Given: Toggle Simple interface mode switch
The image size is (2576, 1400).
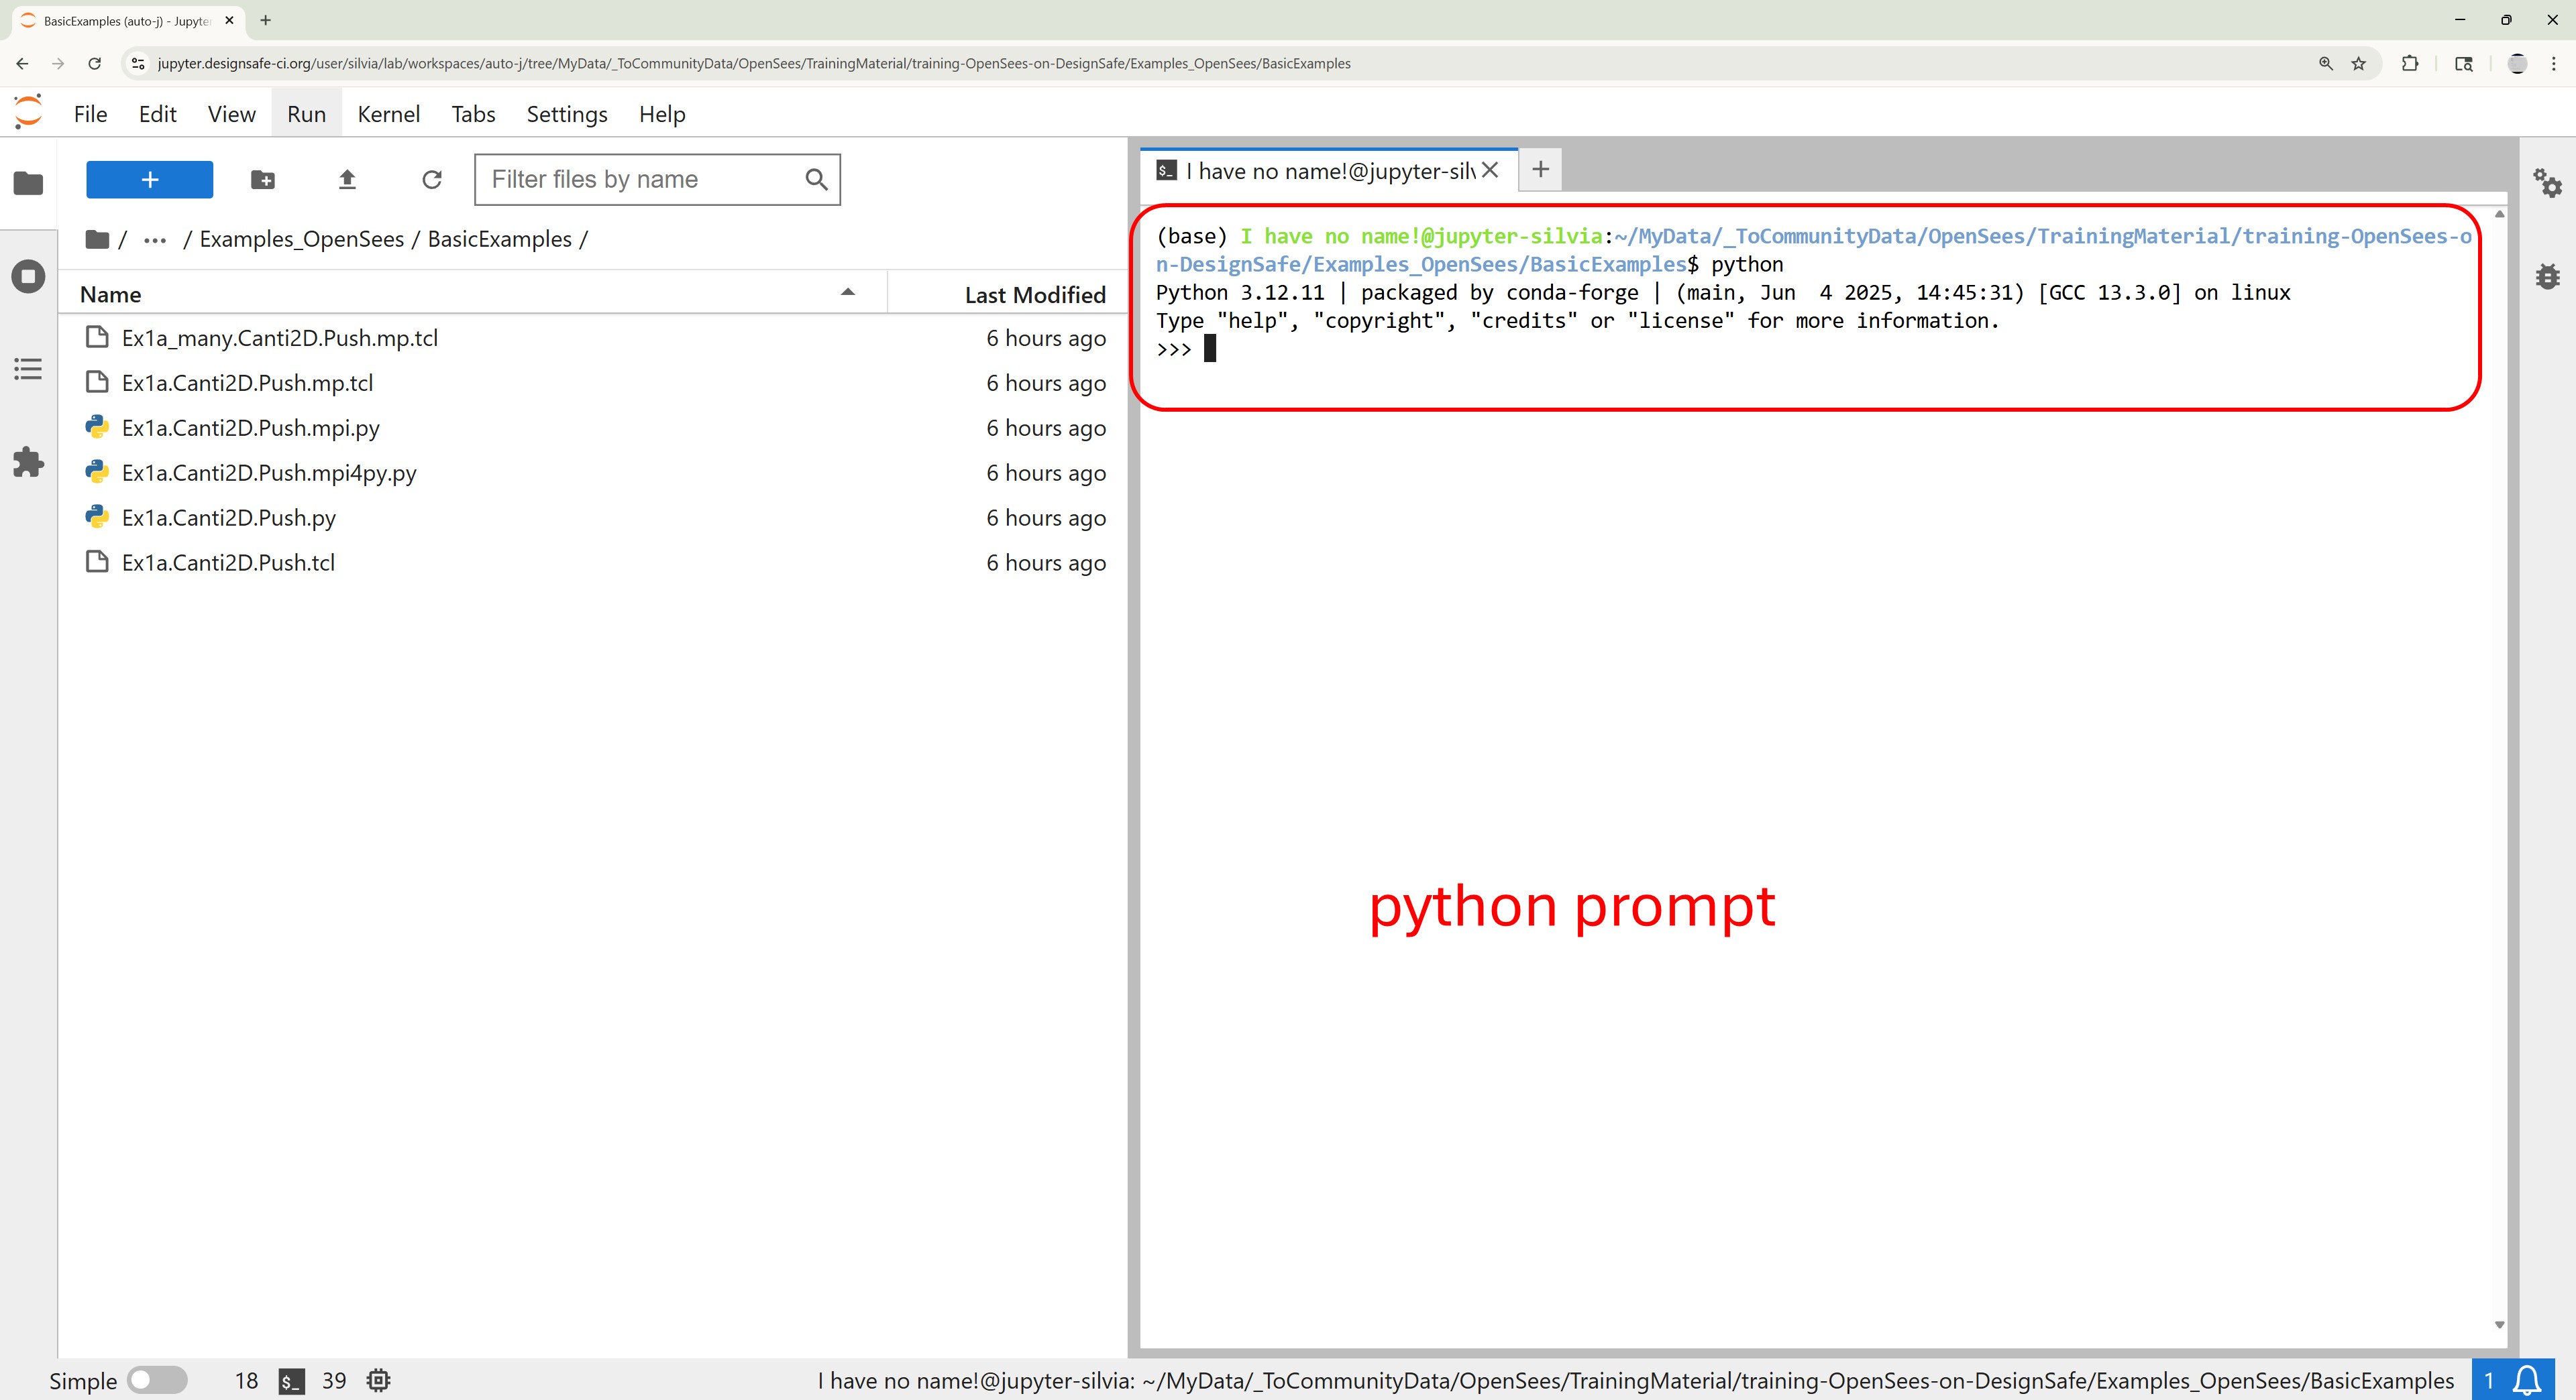Looking at the screenshot, I should tap(157, 1380).
